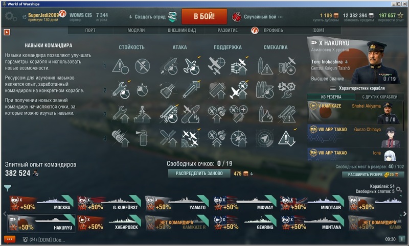Select the wrench repair skill in row three
Image resolution: width=409 pixels, height=246 pixels.
point(121,114)
